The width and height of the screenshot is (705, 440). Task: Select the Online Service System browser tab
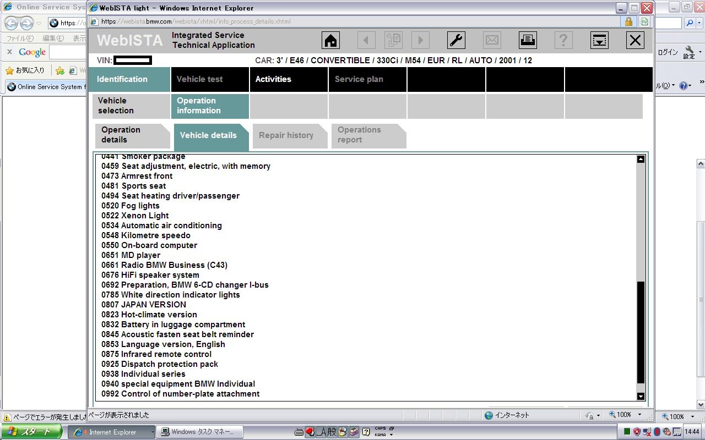point(45,87)
